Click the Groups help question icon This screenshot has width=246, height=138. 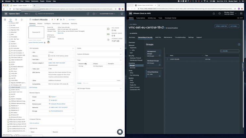tap(239, 45)
